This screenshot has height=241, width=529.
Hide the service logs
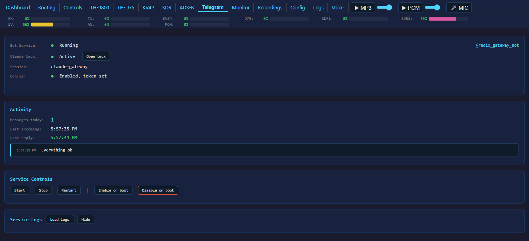coord(86,220)
